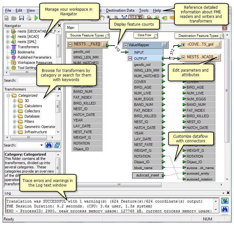The width and height of the screenshot is (234, 225).
Task: Click the binoculars search icon under Transformers
Action: coord(49,145)
